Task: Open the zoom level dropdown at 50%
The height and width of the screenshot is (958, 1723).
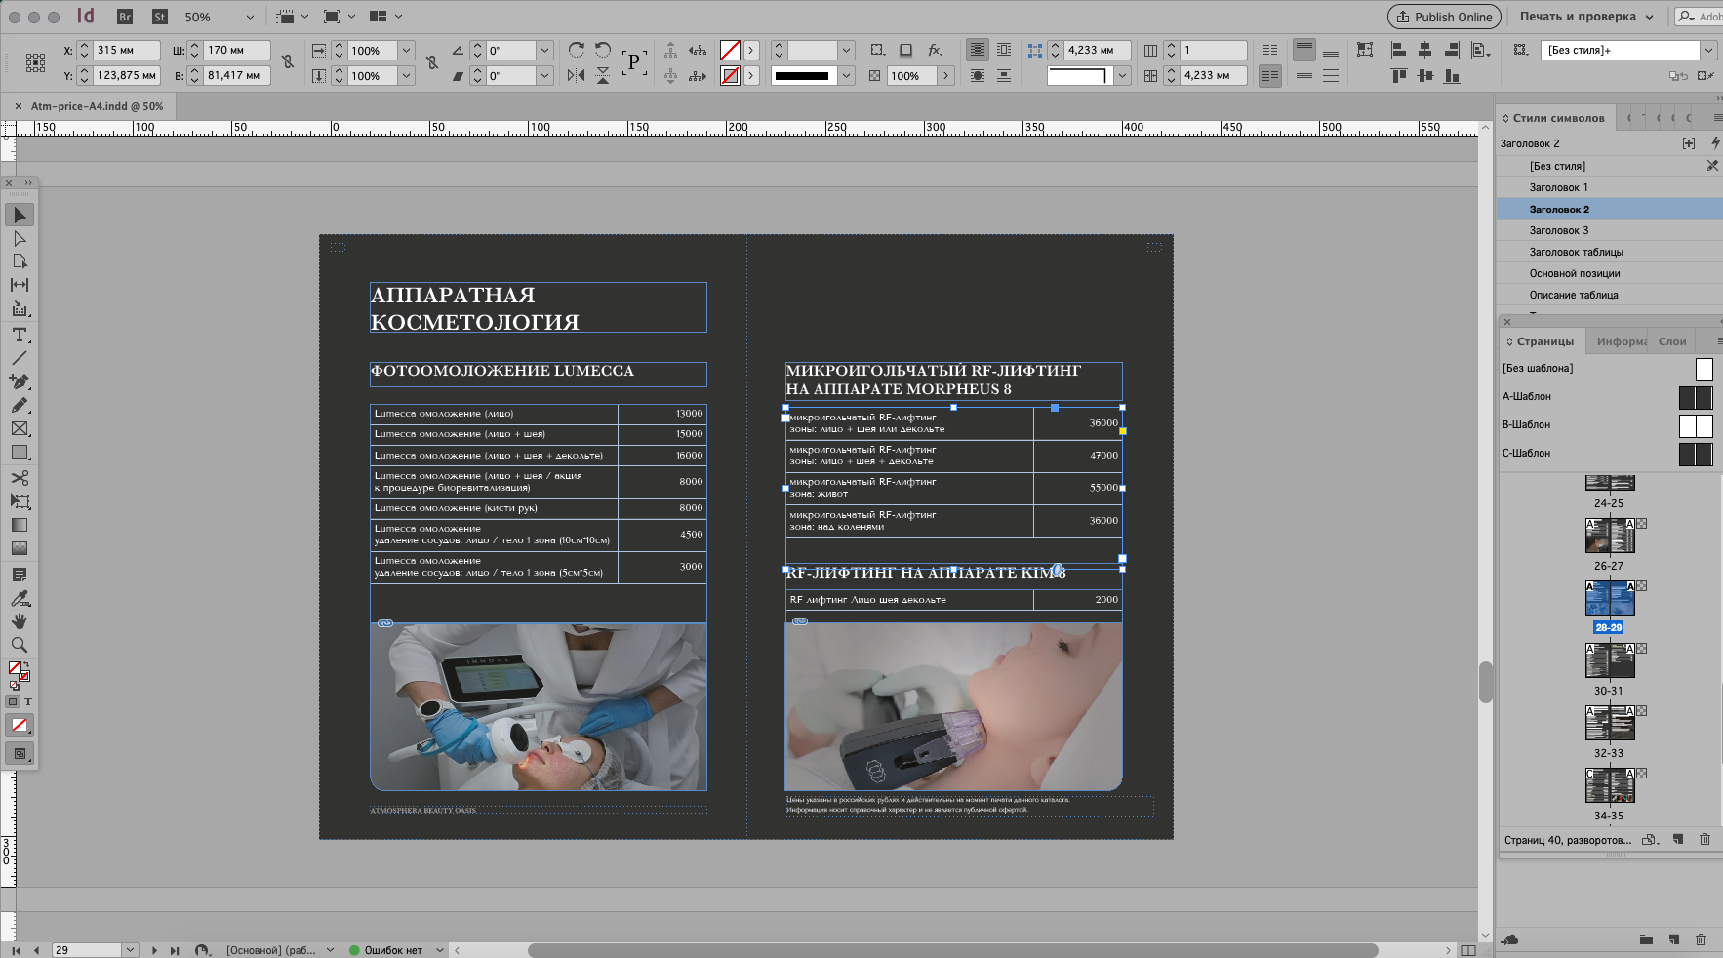Action: 250,17
